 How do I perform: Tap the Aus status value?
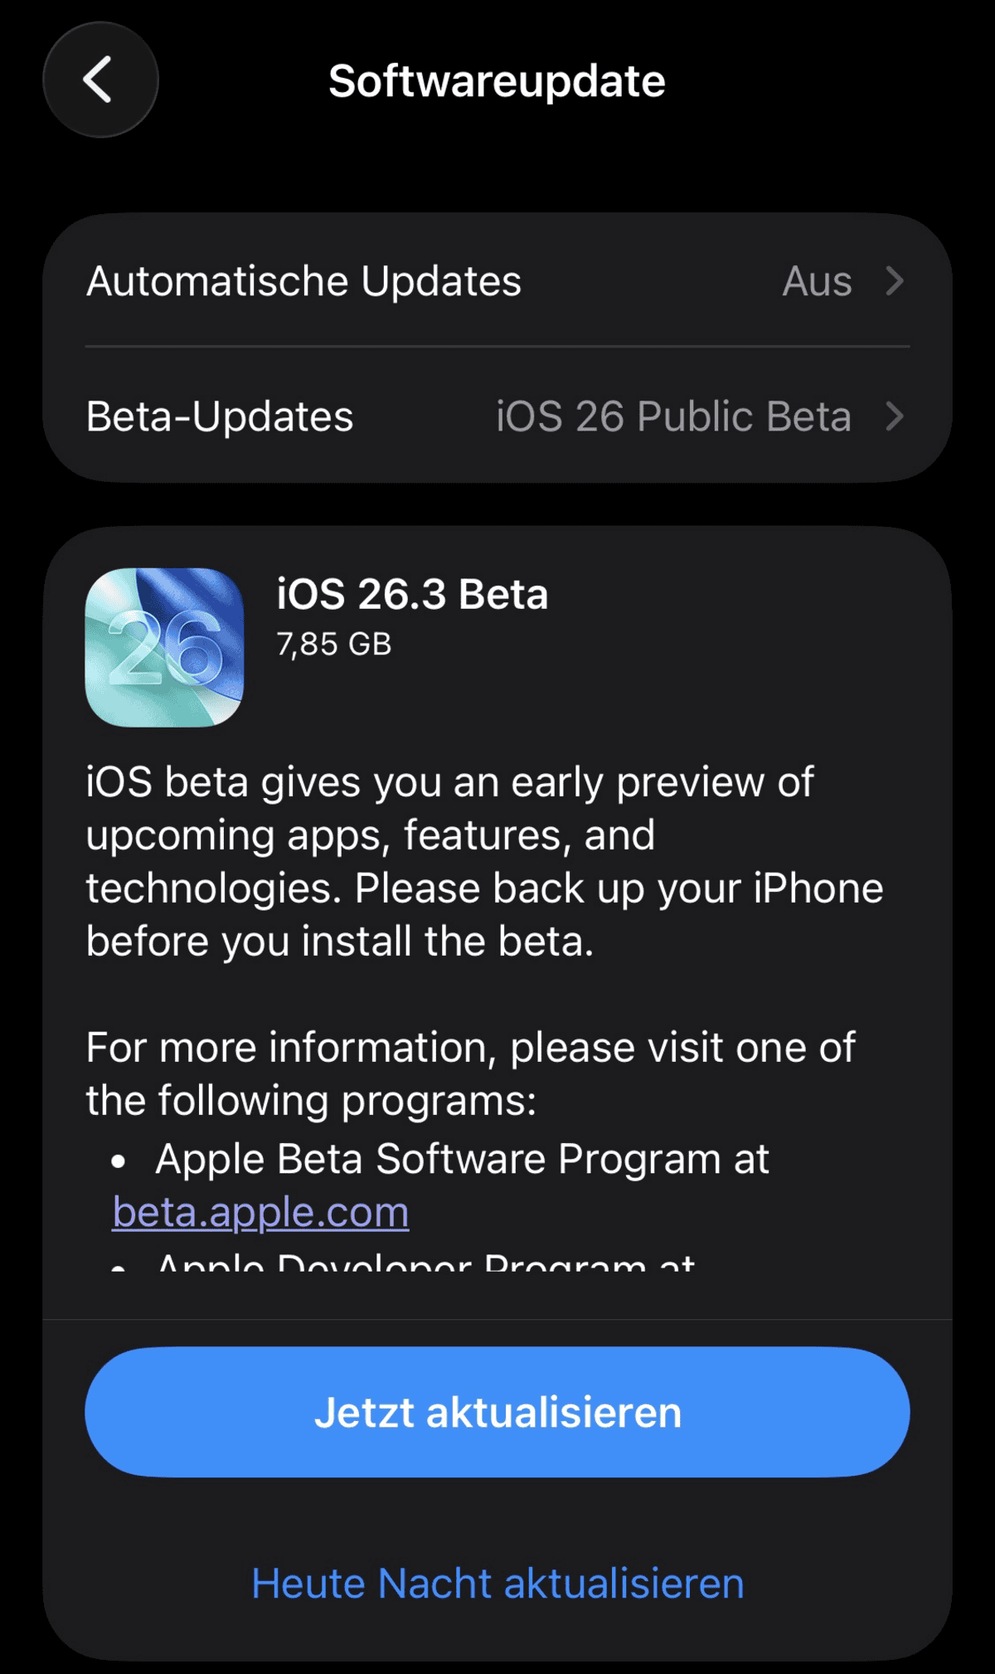(x=817, y=281)
